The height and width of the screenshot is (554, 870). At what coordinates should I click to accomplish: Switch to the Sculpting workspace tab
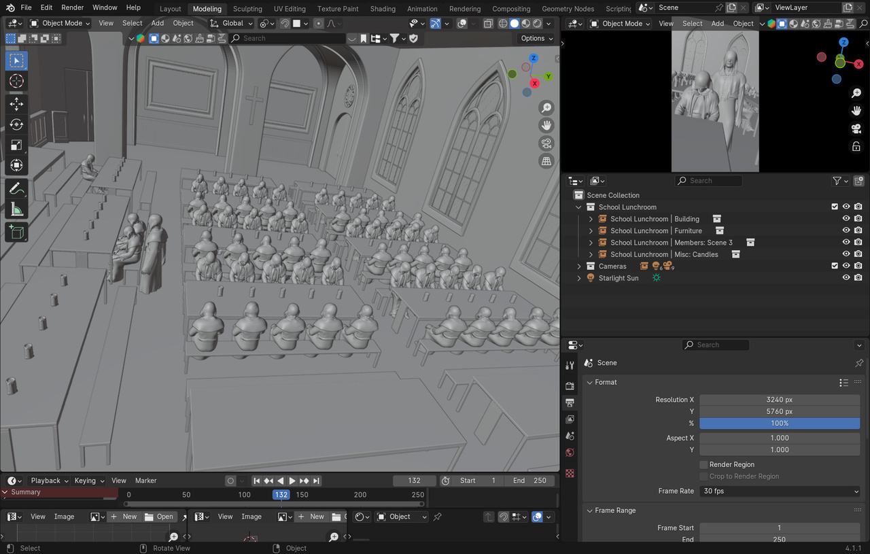[x=247, y=9]
